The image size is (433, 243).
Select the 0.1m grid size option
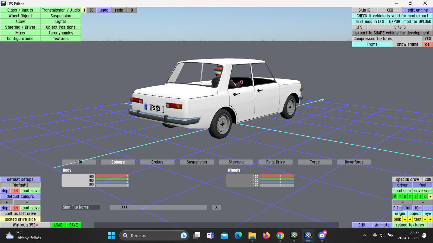397,208
